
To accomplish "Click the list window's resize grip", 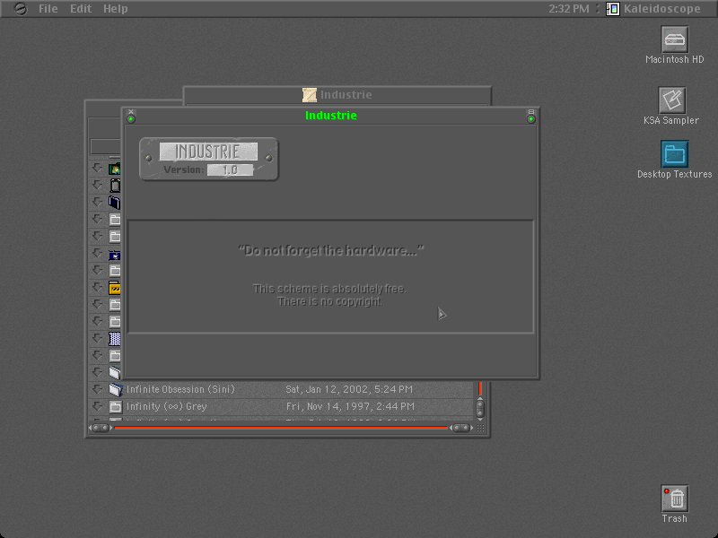I will (480, 429).
